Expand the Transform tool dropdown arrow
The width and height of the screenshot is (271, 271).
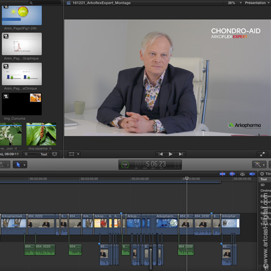(x=78, y=154)
